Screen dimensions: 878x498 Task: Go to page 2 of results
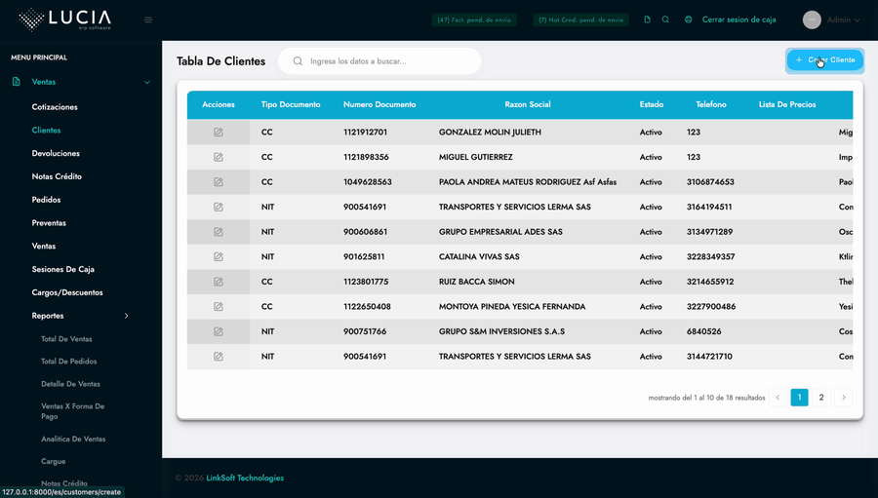tap(821, 398)
